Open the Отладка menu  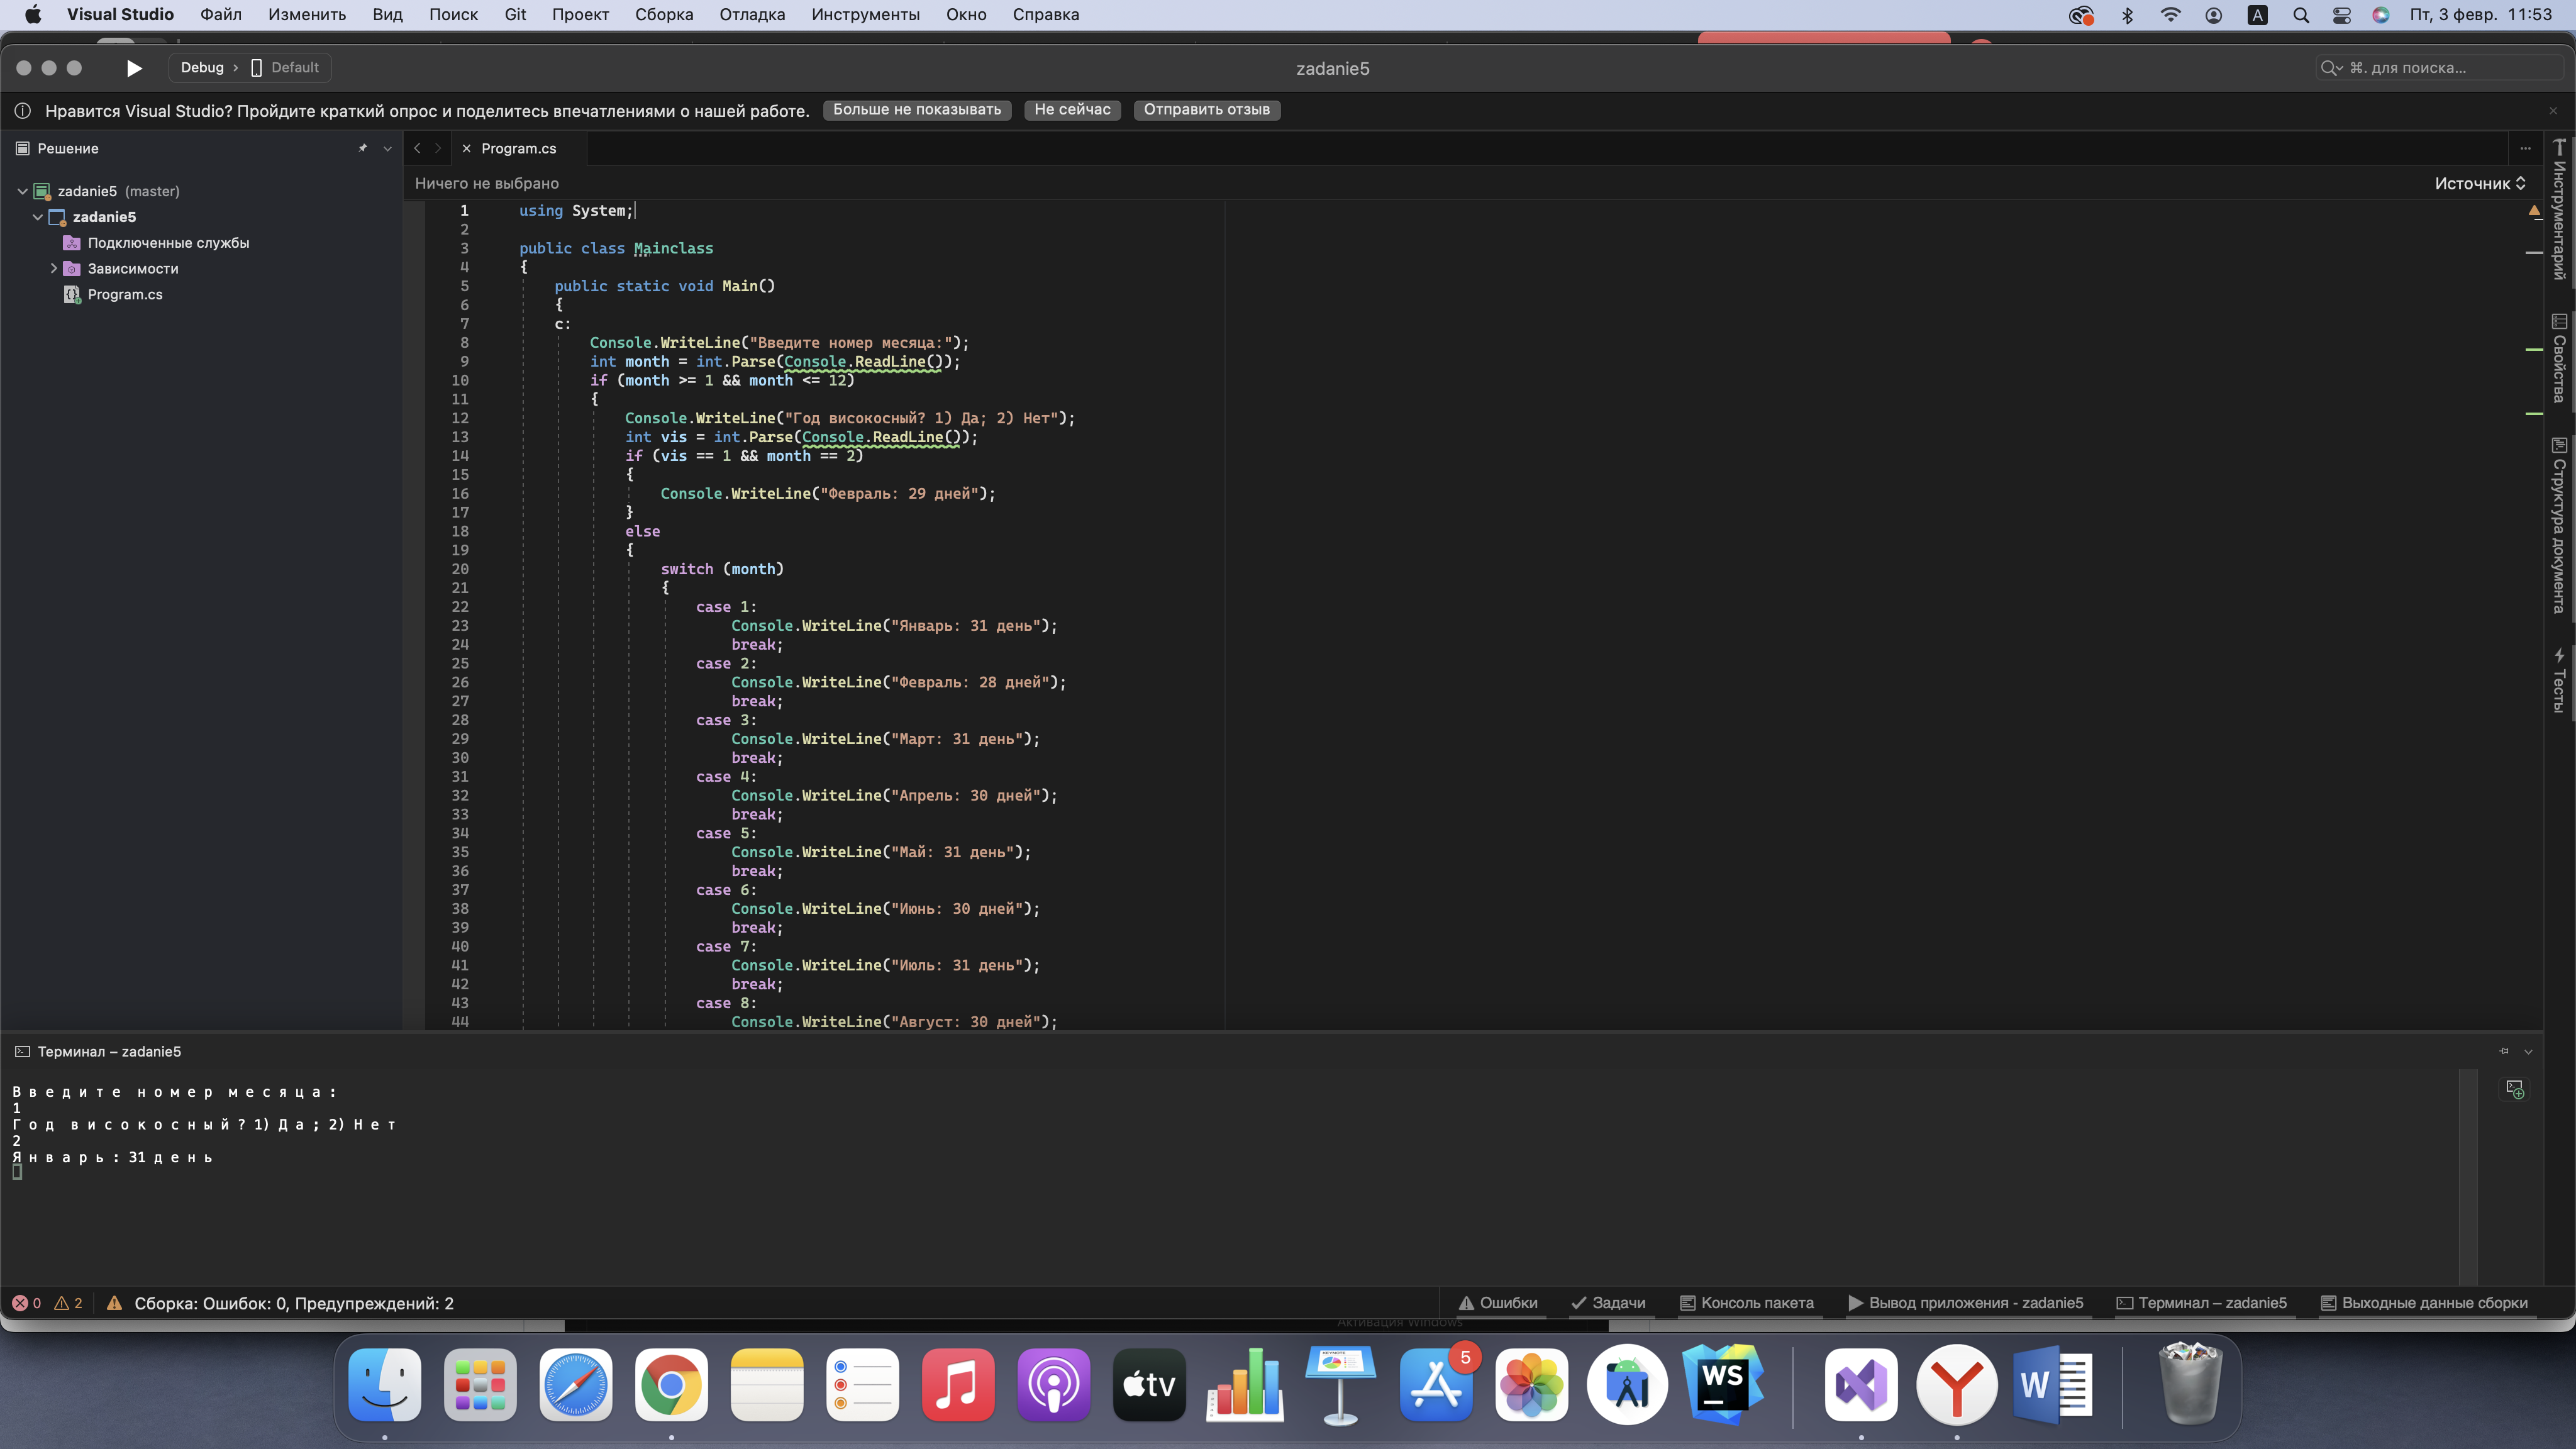752,15
